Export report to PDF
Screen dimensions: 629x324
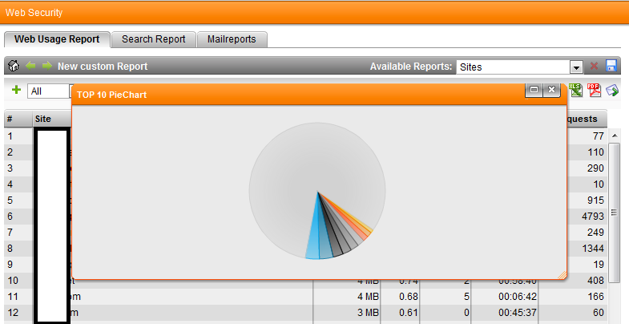[594, 91]
